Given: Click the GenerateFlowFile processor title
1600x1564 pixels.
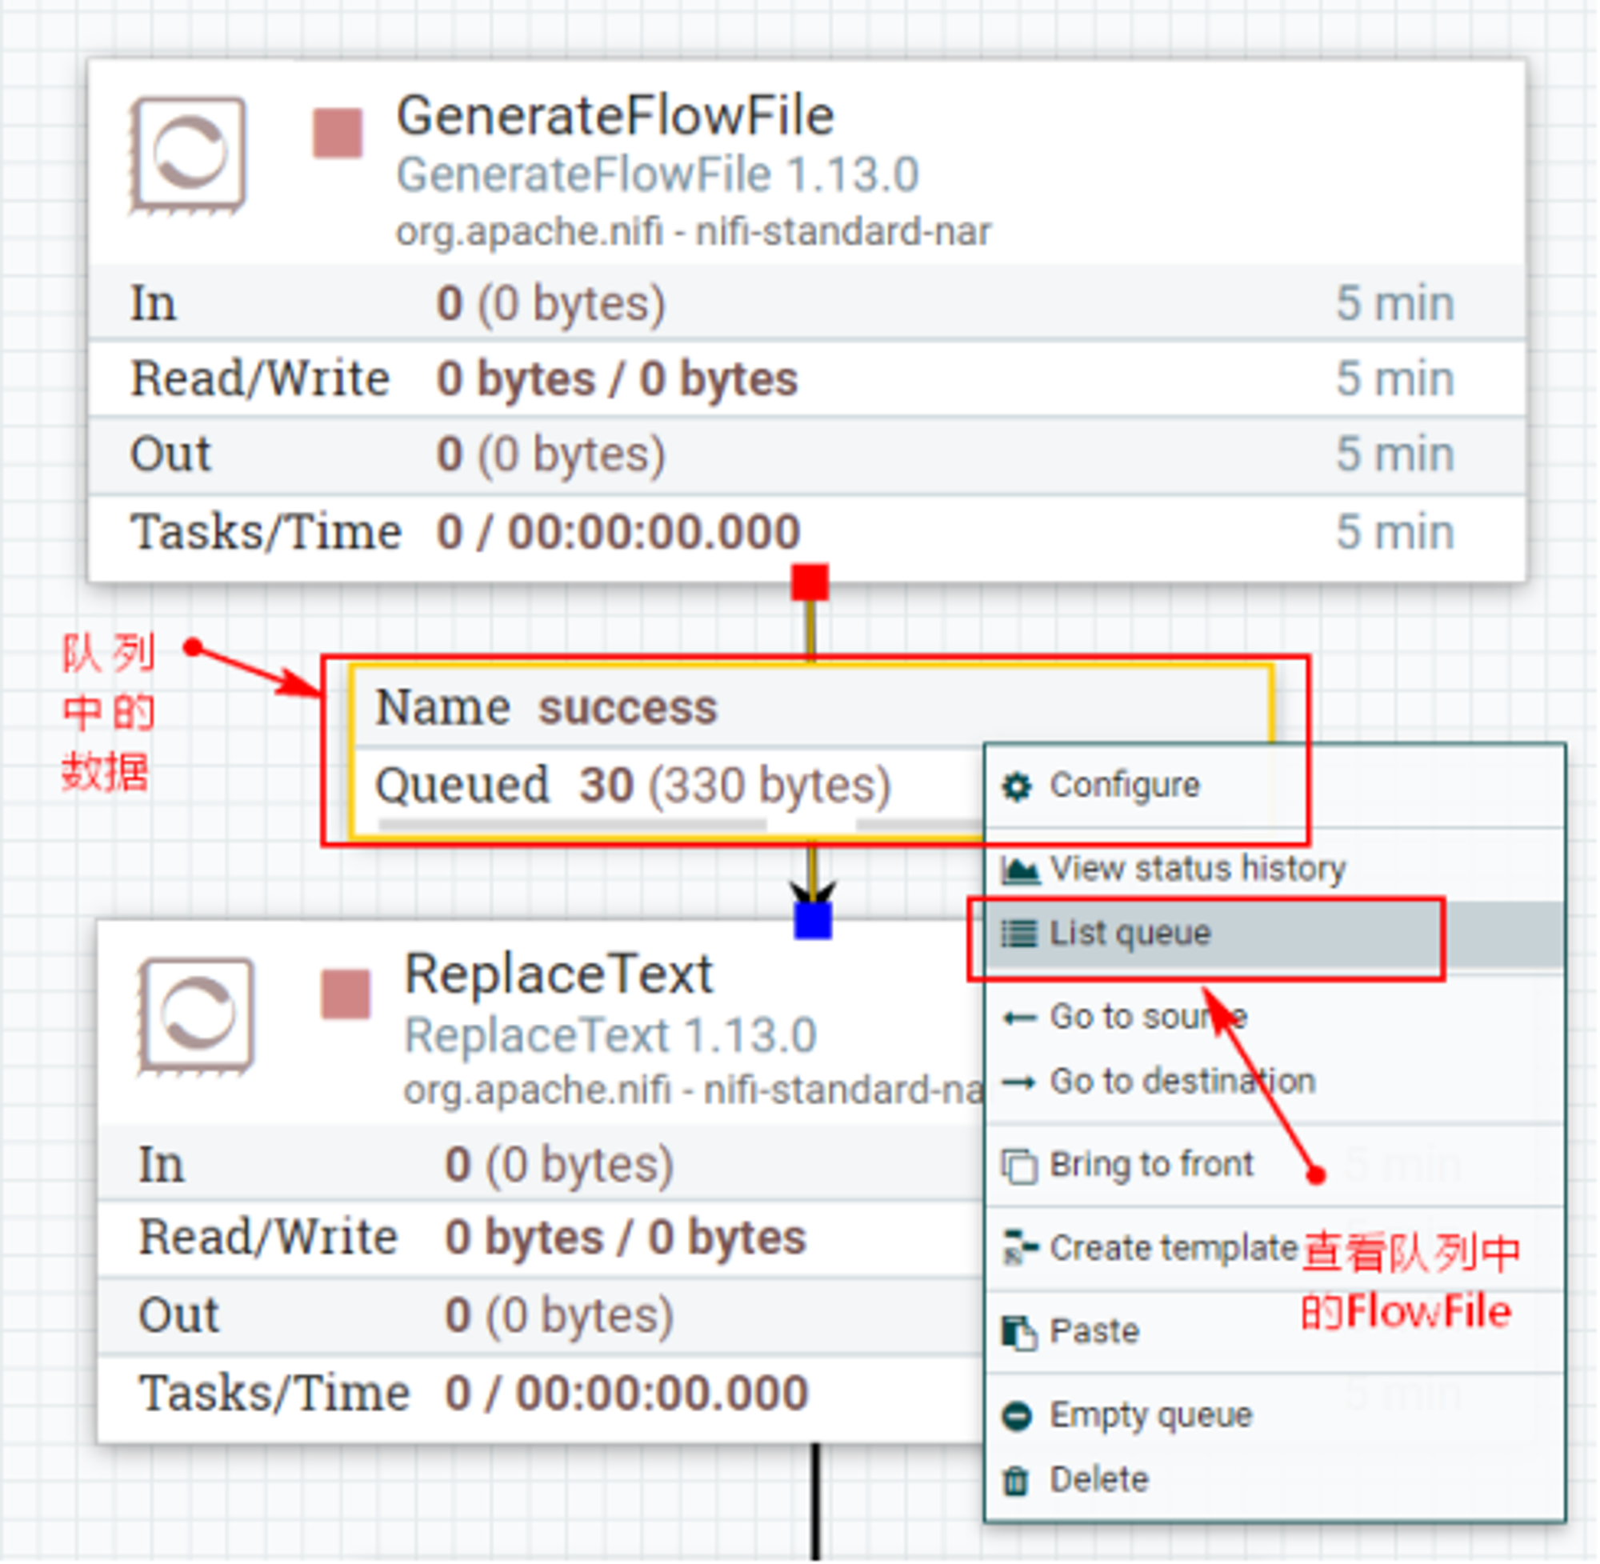Looking at the screenshot, I should 617,116.
